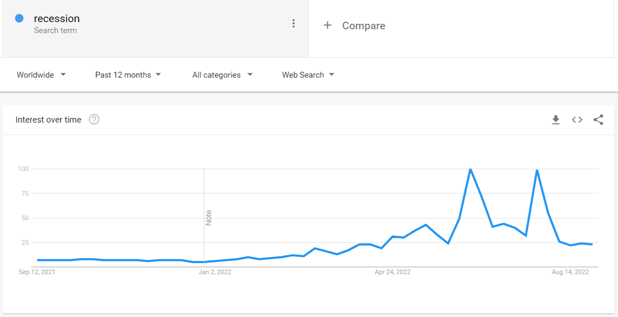Click the Search term label under recession
The image size is (618, 317).
tap(56, 30)
